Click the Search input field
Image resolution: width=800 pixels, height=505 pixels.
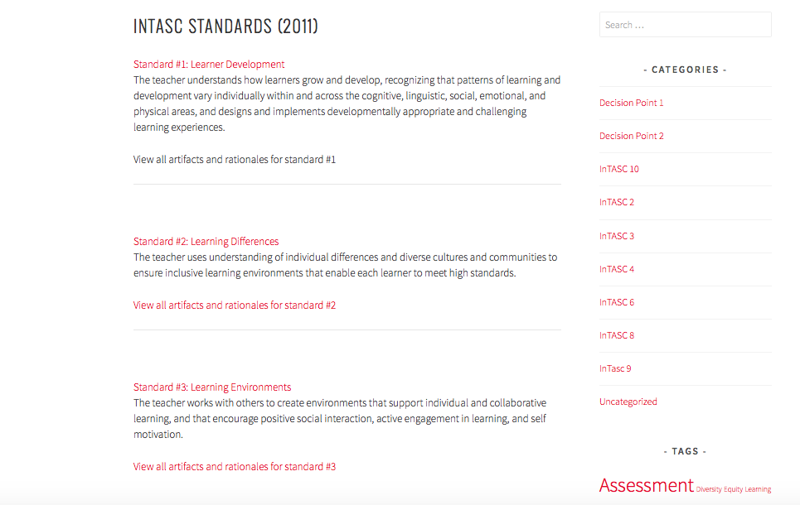click(685, 25)
